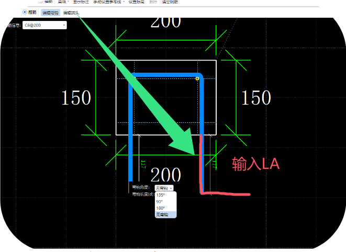Click the 编辑端头 button
Screen dimensions: 346x252
click(x=71, y=13)
